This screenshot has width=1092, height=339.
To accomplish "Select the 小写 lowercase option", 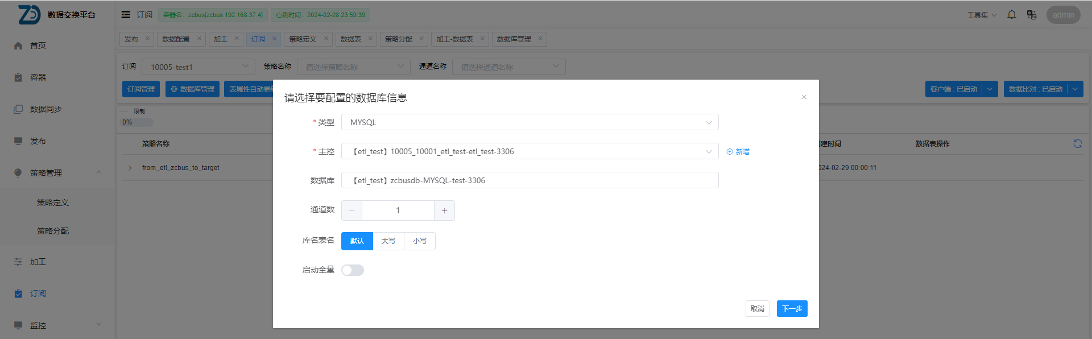I will click(420, 241).
